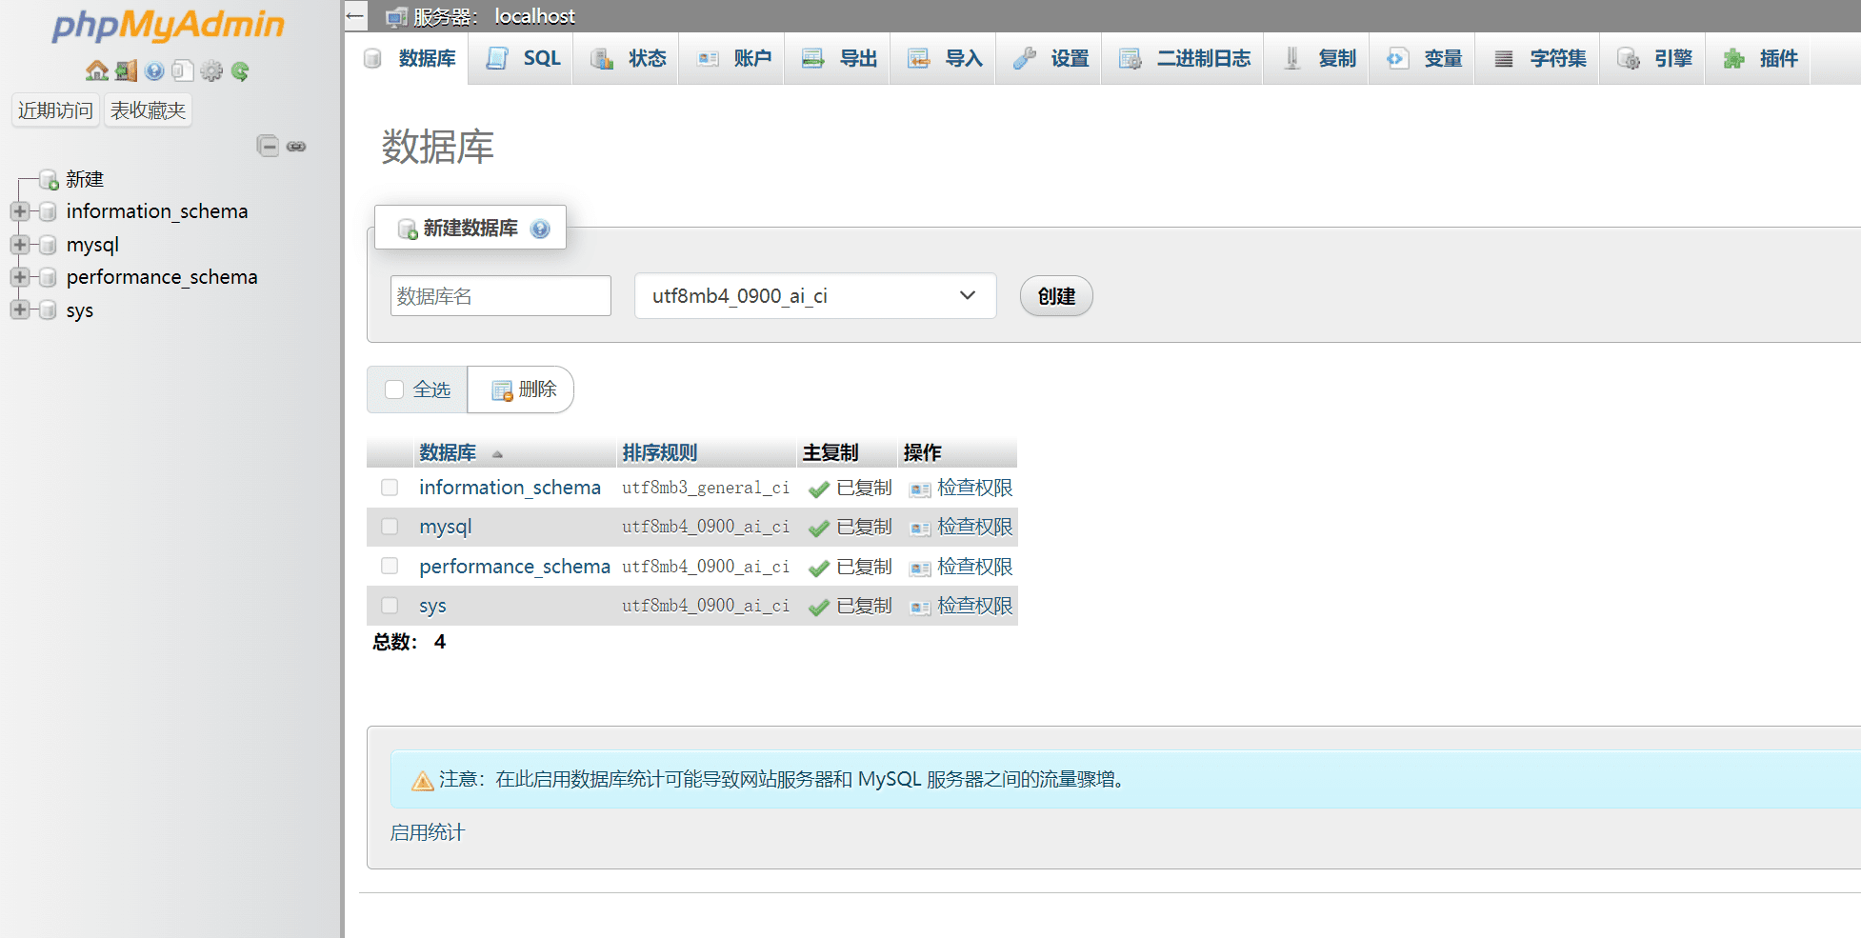Expand the performance_schema tree node
The height and width of the screenshot is (938, 1861).
pos(20,277)
